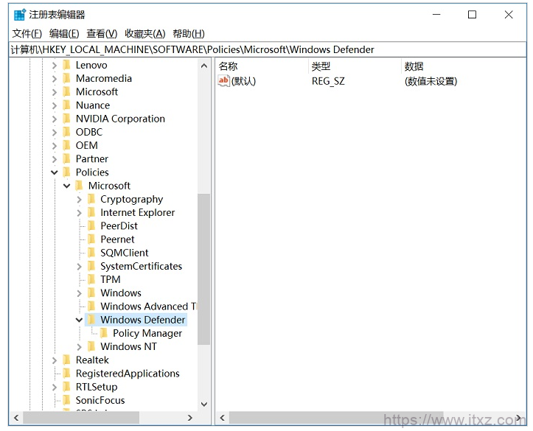This screenshot has height=431, width=533.
Task: Expand the Lenovo key
Action: [x=55, y=66]
